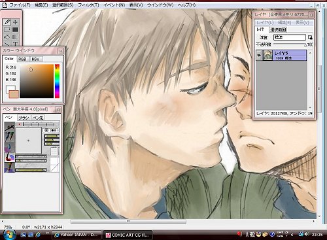Switch to the RGB tab in color window
327x240 pixels.
[x=23, y=59]
